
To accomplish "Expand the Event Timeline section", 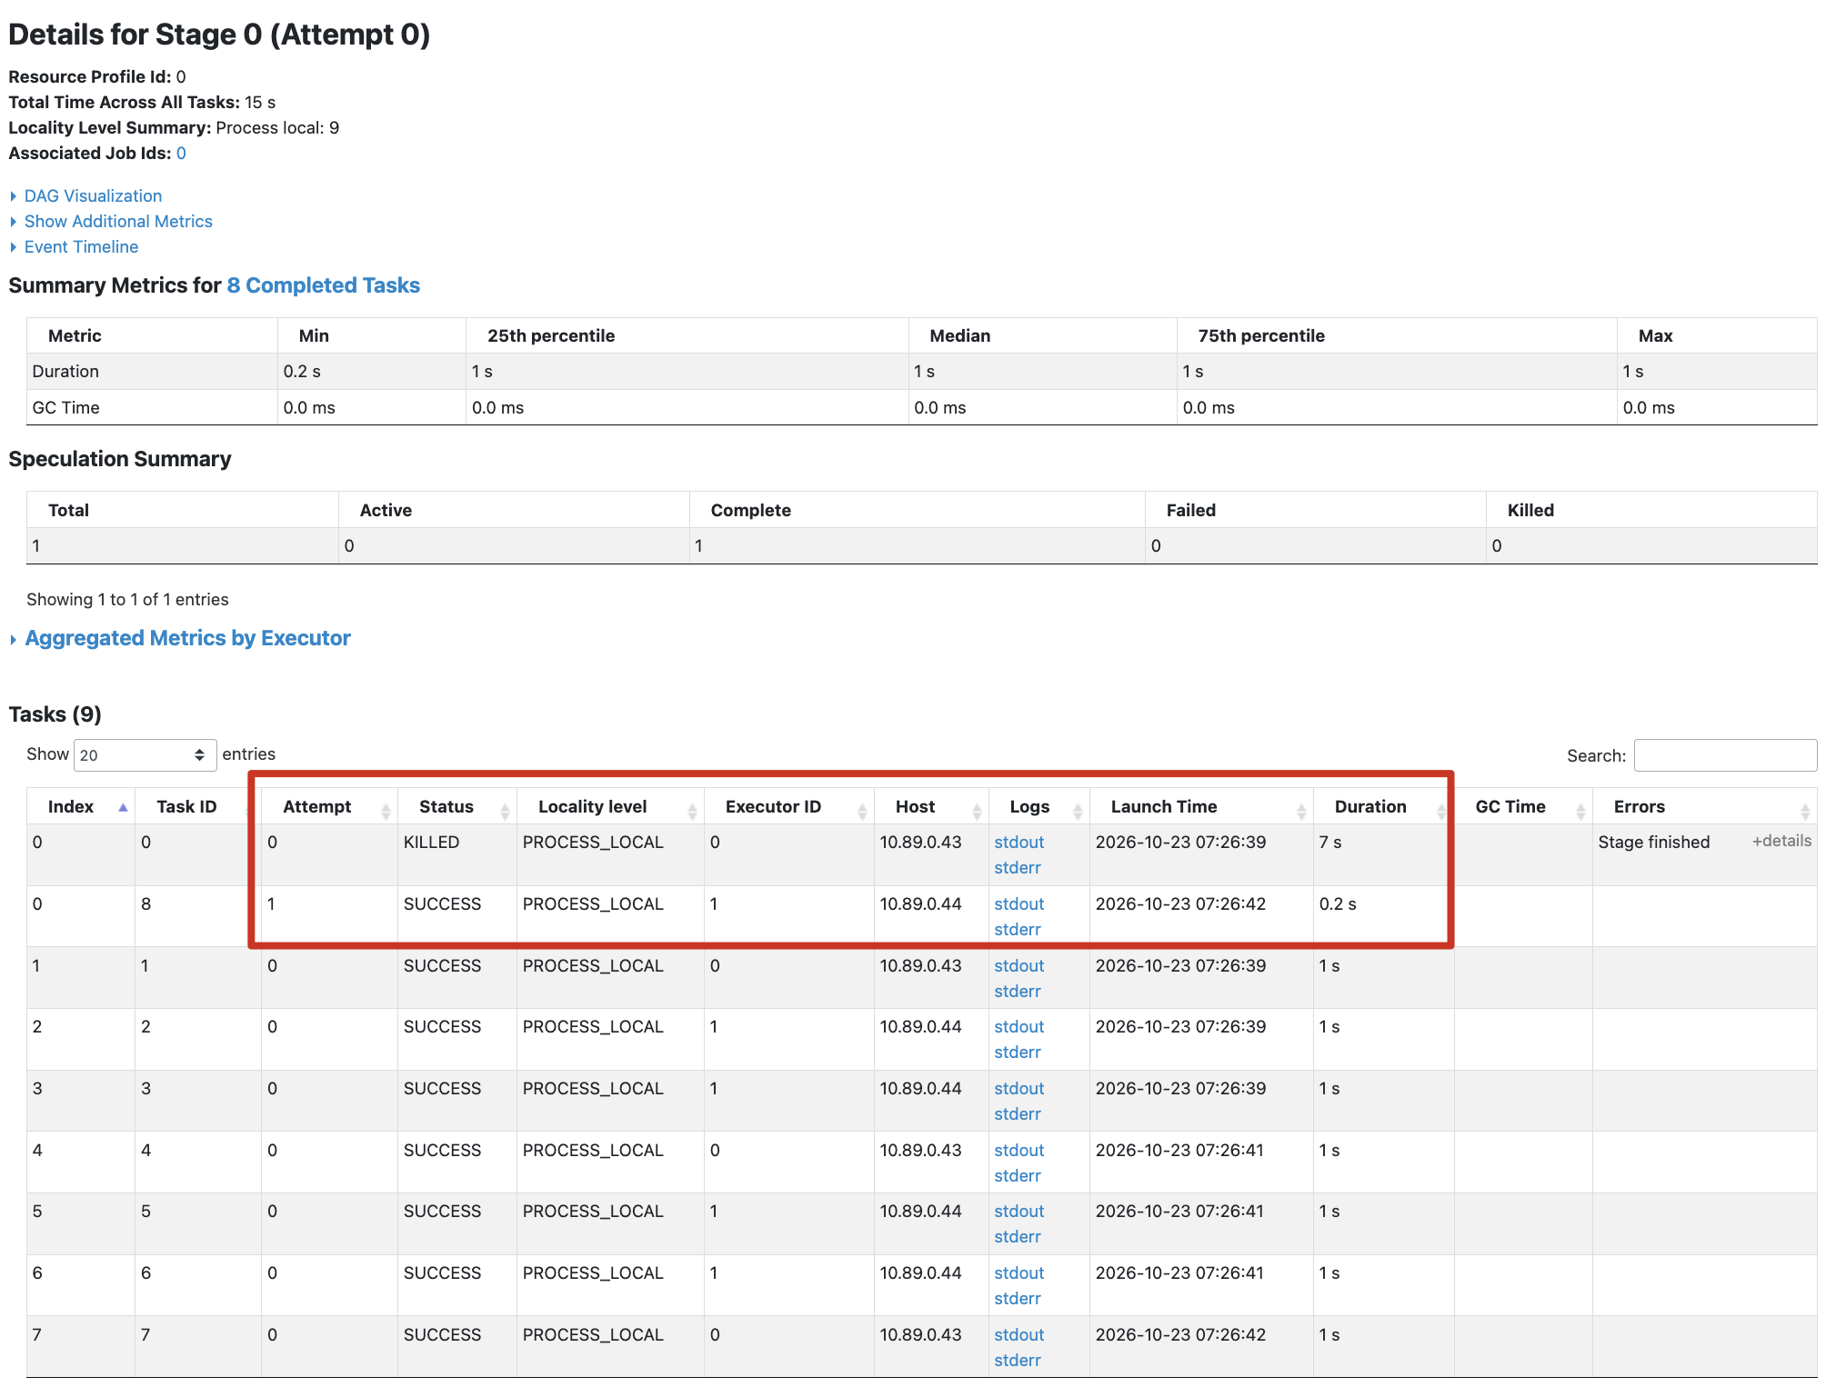I will (x=81, y=247).
